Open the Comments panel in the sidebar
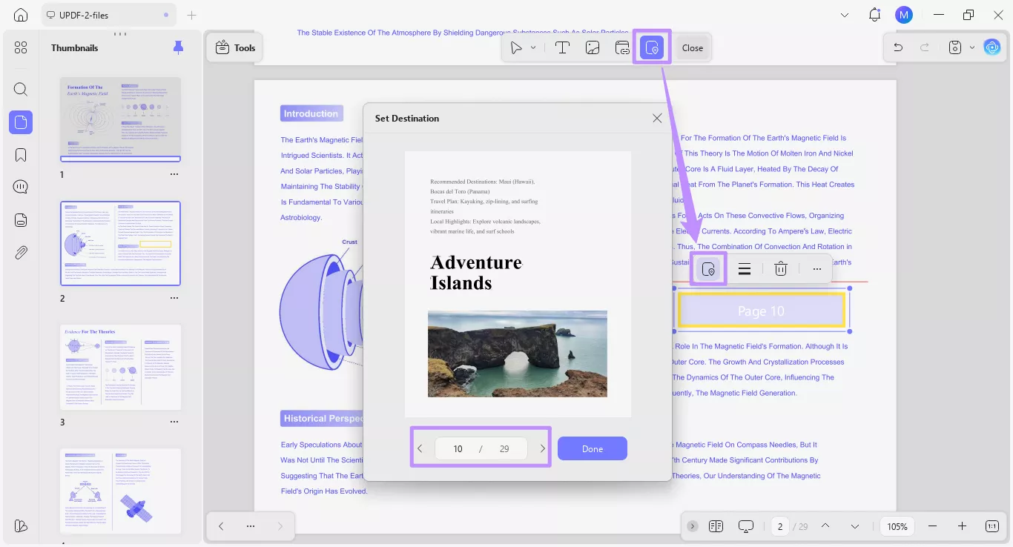Screen dimensions: 1013x547 20,187
